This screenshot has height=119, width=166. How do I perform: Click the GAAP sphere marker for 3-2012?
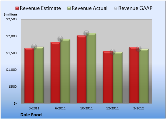(x=139, y=49)
